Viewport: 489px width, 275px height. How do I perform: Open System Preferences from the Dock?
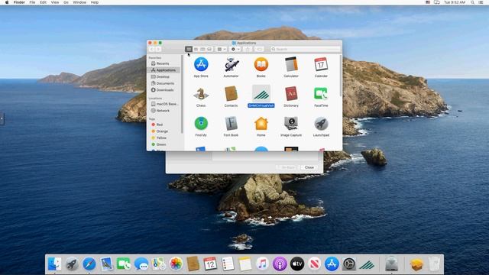pyautogui.click(x=349, y=264)
